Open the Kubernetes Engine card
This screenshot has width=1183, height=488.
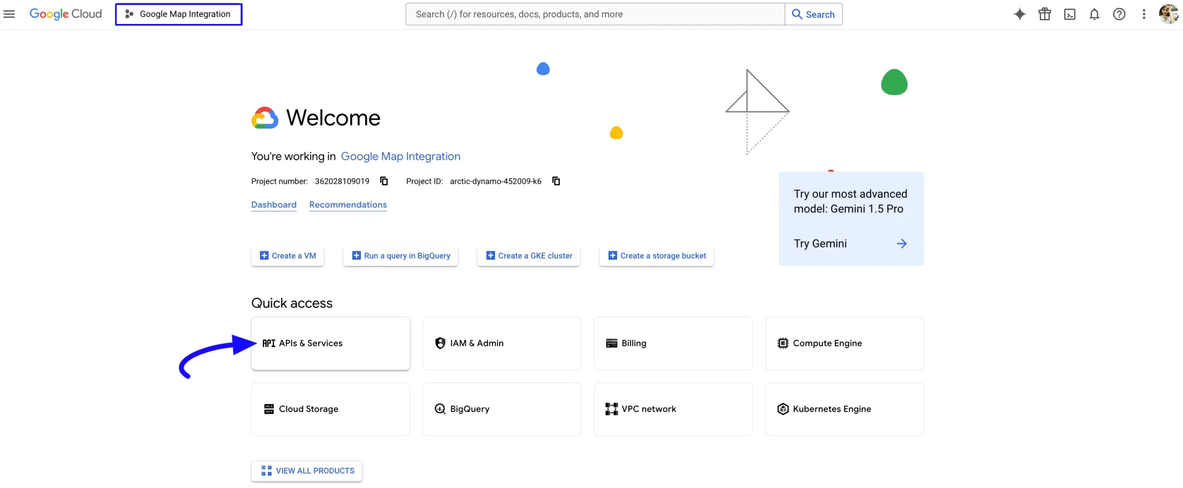point(845,409)
